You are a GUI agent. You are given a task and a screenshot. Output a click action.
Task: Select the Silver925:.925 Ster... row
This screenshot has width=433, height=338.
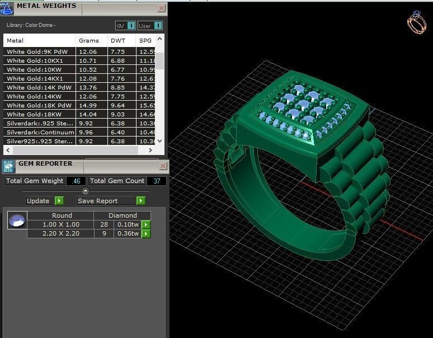click(79, 141)
